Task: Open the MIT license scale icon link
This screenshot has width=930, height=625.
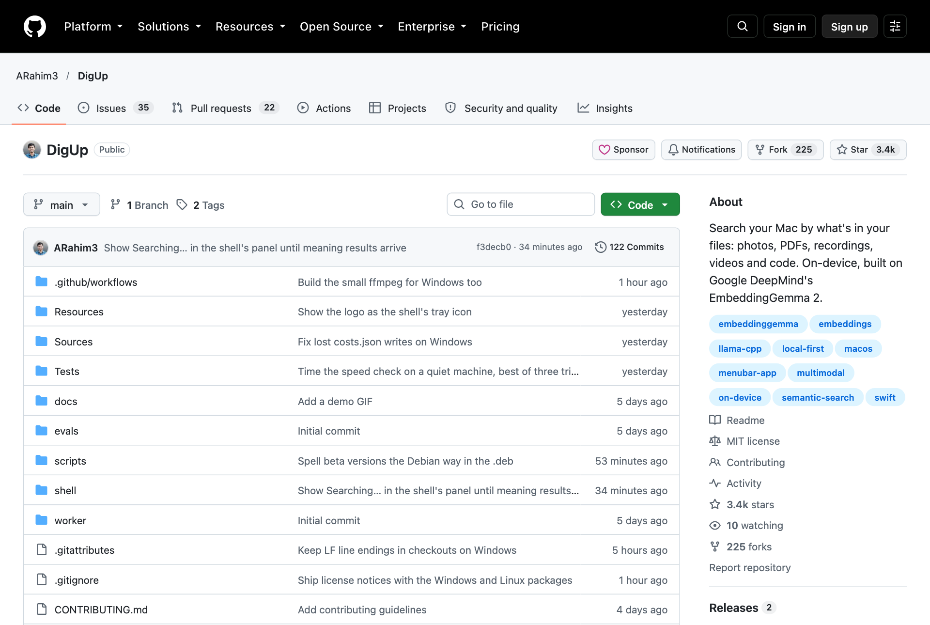Action: (714, 441)
